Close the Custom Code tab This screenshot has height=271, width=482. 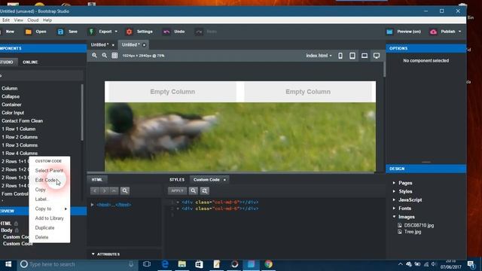[224, 180]
